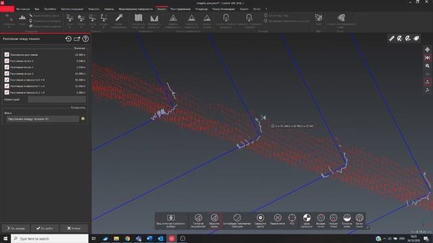Image resolution: width=433 pixels, height=243 pixels.
Task: Pick the XYZ coordinate entry snapping option
Action: click(x=292, y=220)
